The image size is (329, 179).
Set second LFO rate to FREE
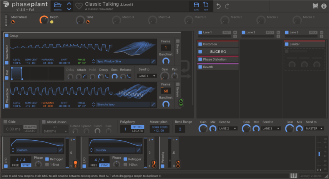click(x=93, y=165)
